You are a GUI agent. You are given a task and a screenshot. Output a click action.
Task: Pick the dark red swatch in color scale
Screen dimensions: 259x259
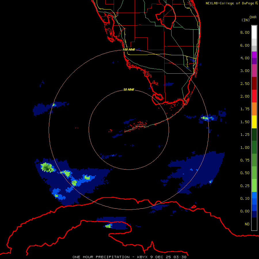[254, 83]
